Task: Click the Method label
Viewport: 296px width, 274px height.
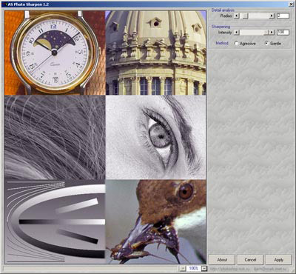Action: click(222, 43)
